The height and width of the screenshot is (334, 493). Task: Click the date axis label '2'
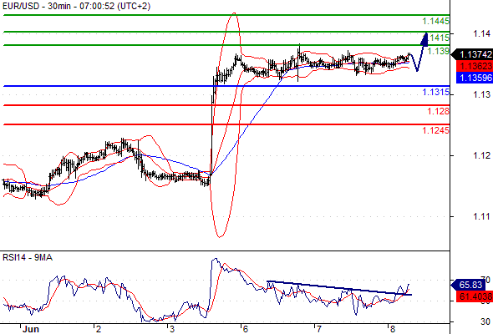coord(99,329)
